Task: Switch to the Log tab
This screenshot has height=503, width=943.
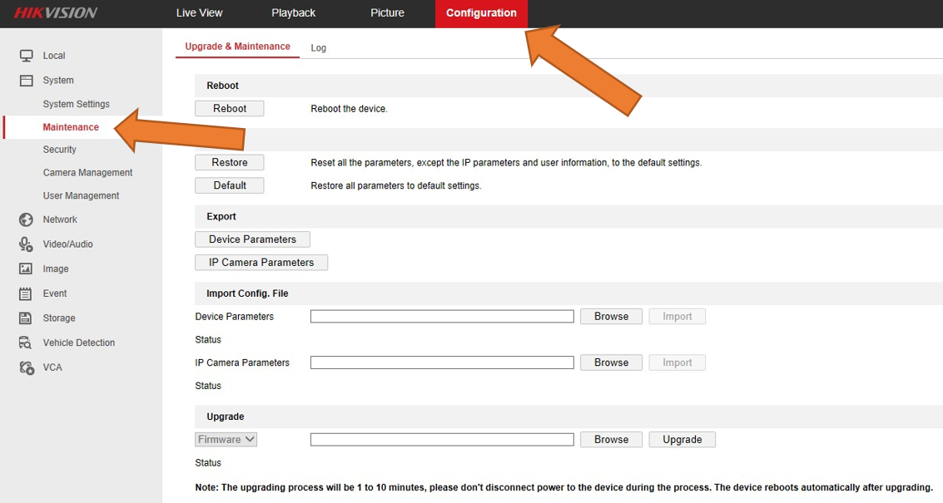Action: coord(318,47)
